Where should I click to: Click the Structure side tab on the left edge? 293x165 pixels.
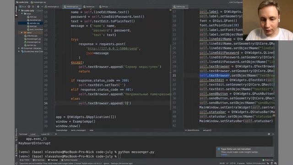(x=16, y=134)
